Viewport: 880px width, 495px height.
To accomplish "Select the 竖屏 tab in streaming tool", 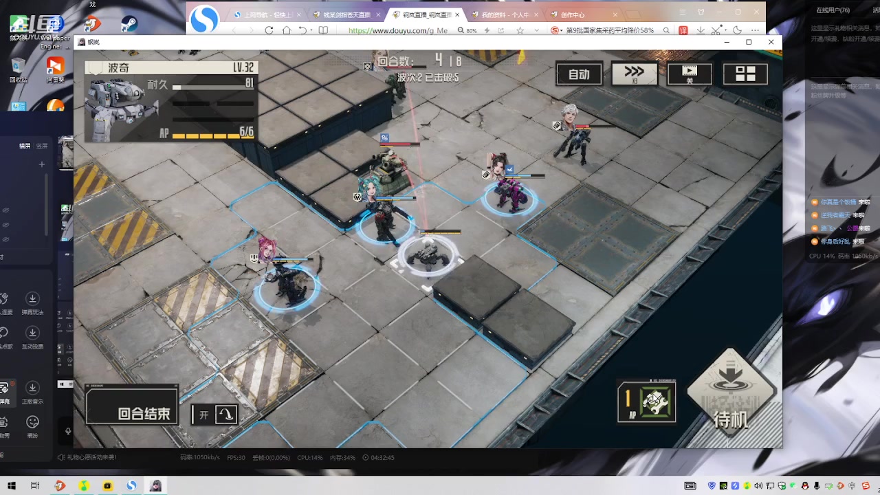I will (42, 146).
